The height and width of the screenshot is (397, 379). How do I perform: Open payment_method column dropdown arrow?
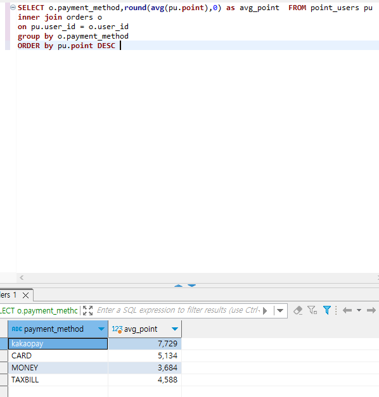pos(101,329)
